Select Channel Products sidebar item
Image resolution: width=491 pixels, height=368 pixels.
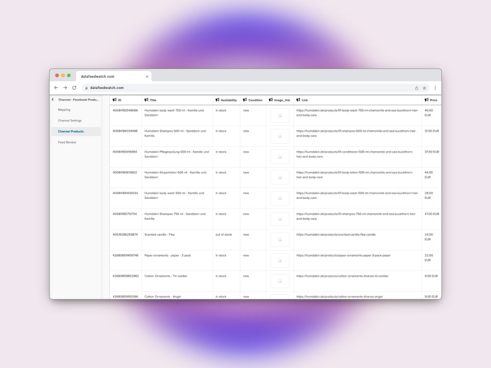pos(71,131)
